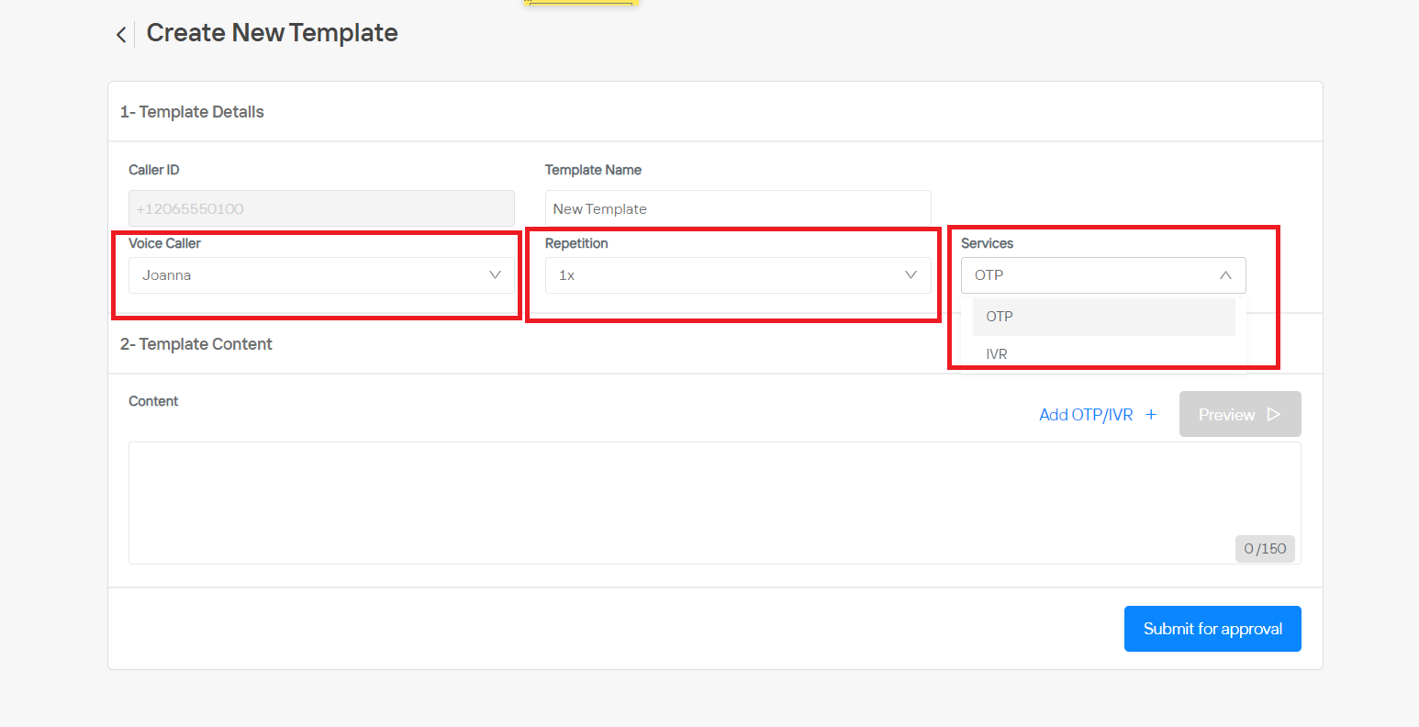Viewport: 1419px width, 727px height.
Task: Click the Create New Template heading
Action: pyautogui.click(x=273, y=33)
